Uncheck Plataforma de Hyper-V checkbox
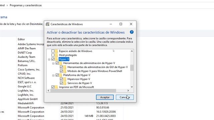The width and height of the screenshot is (214, 120). [57, 75]
